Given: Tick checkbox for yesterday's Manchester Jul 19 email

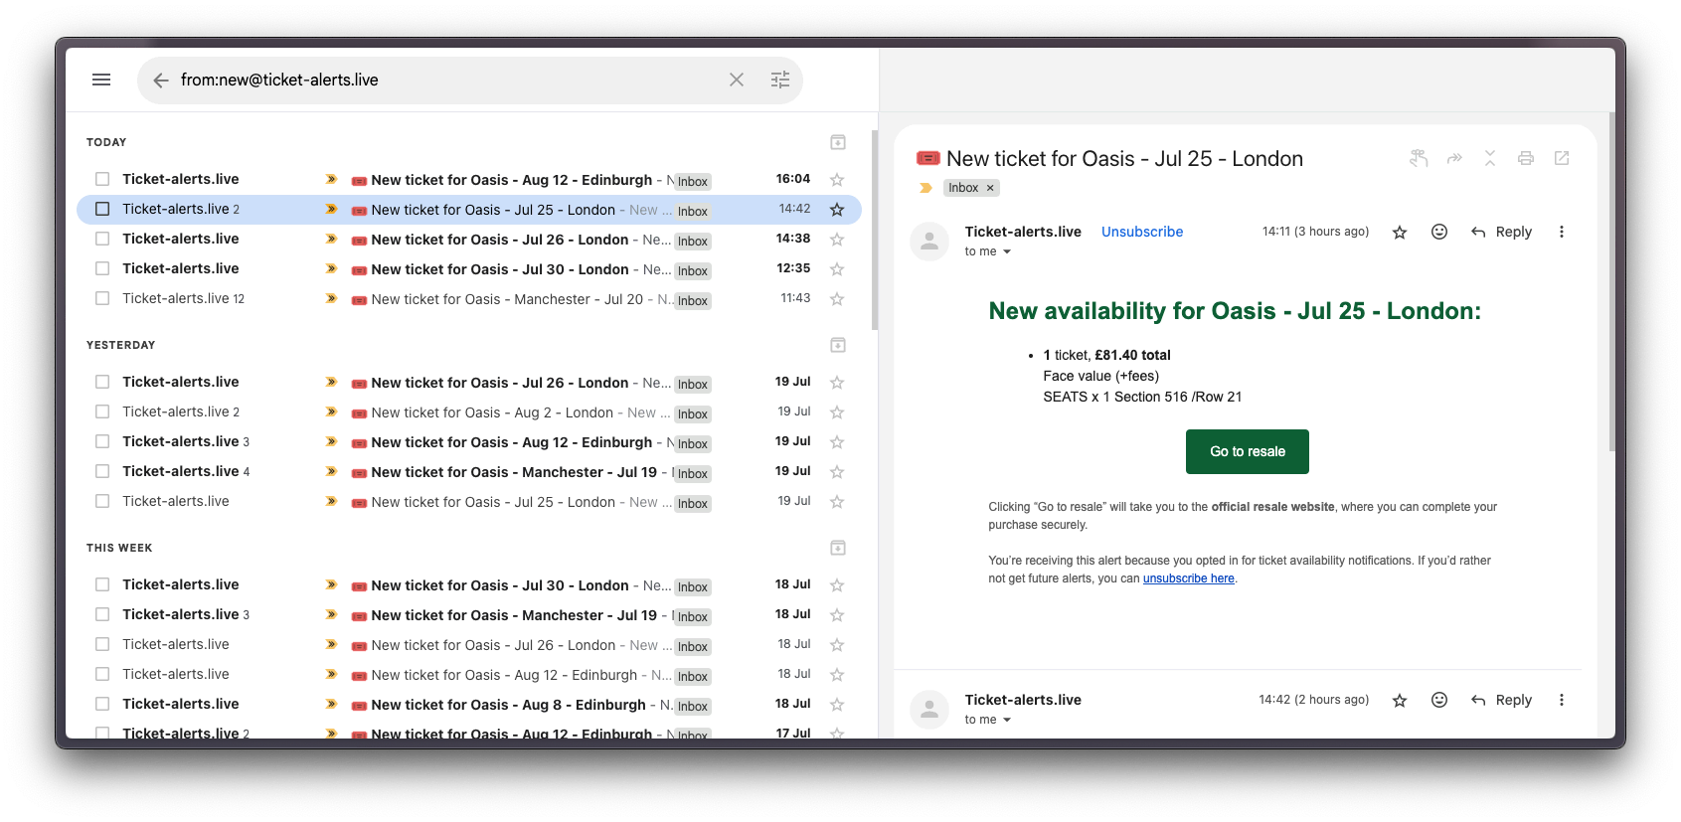Looking at the screenshot, I should [102, 471].
